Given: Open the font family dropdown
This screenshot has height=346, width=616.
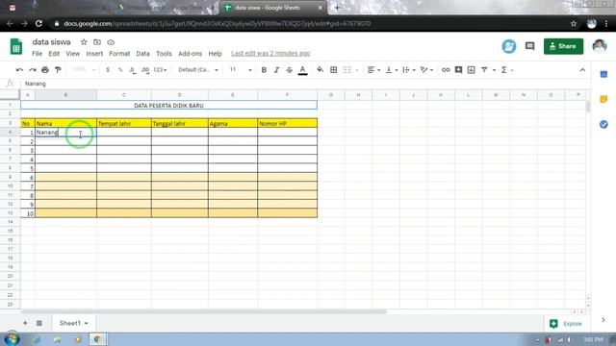Looking at the screenshot, I should pos(198,70).
